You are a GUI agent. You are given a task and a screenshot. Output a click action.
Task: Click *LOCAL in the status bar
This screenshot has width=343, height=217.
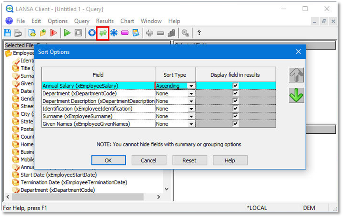(x=257, y=208)
